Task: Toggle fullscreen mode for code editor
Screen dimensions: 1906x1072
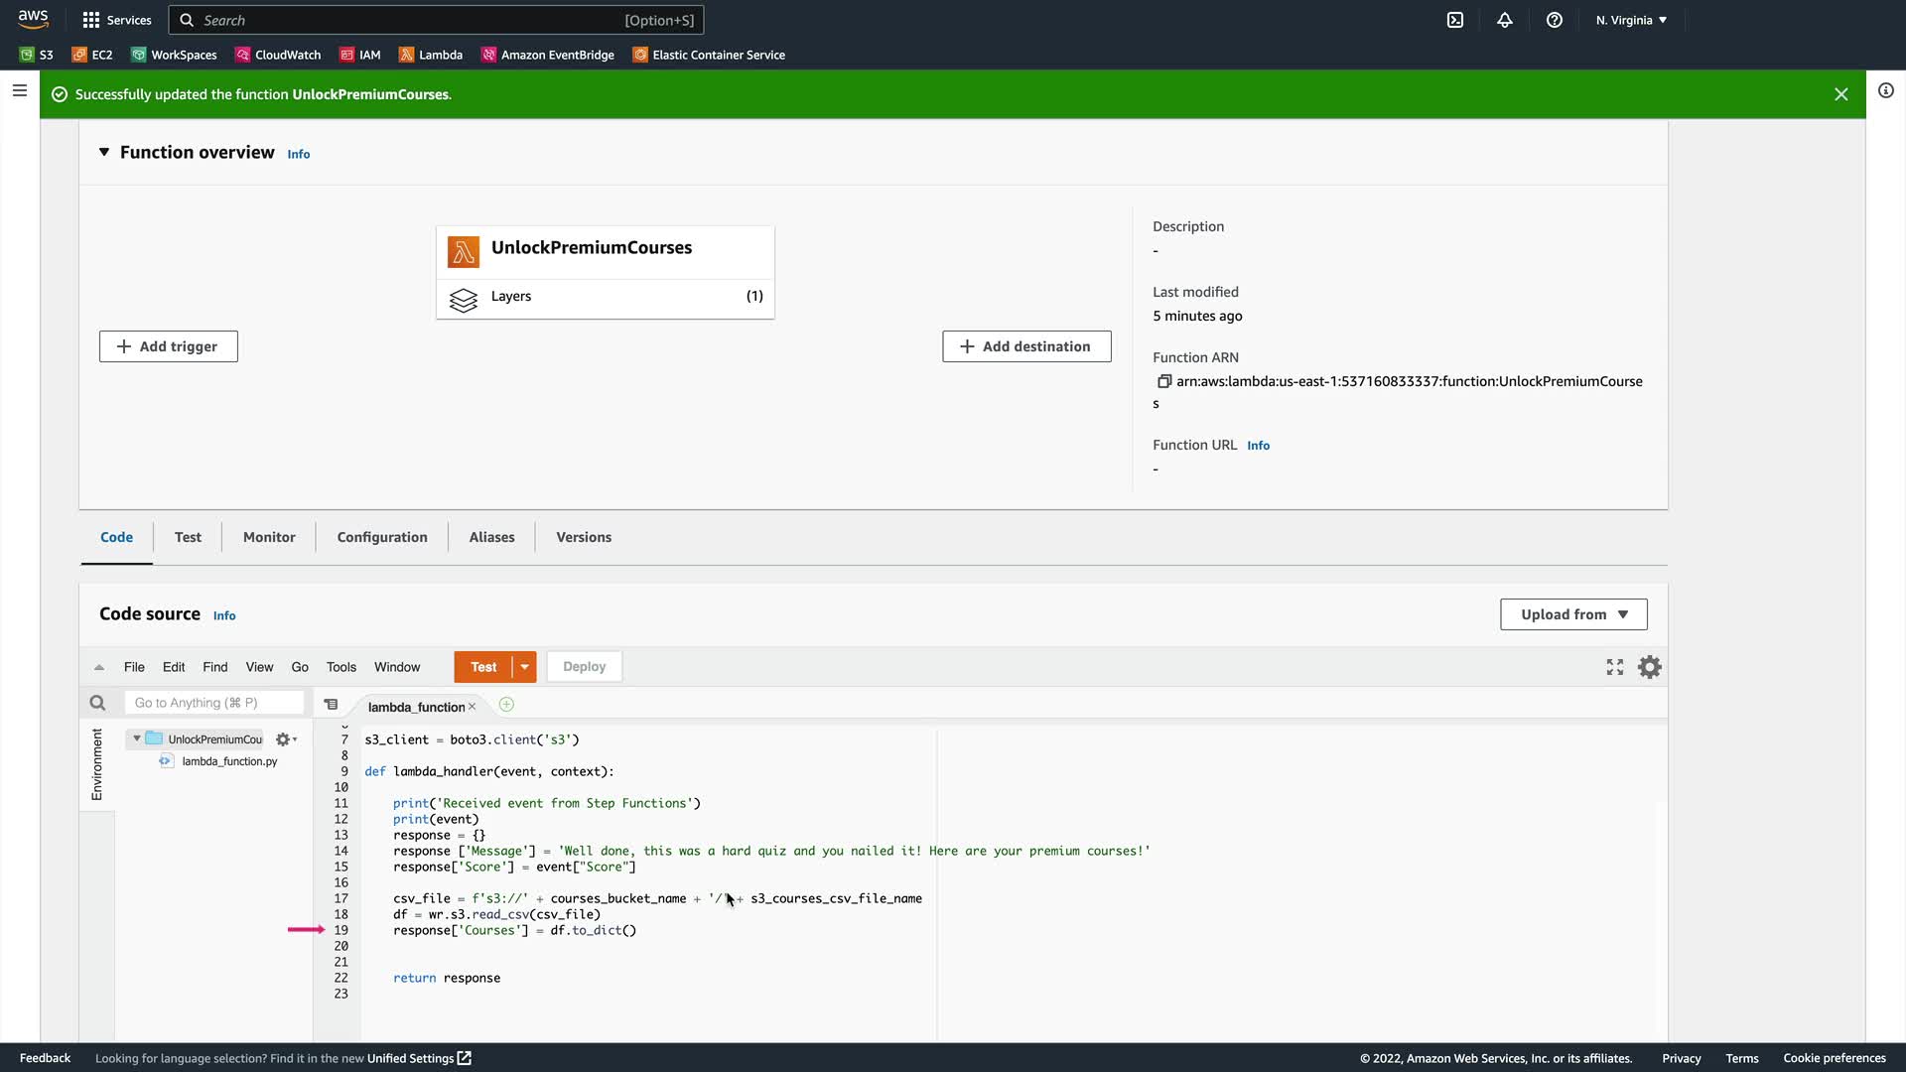Action: (x=1615, y=667)
